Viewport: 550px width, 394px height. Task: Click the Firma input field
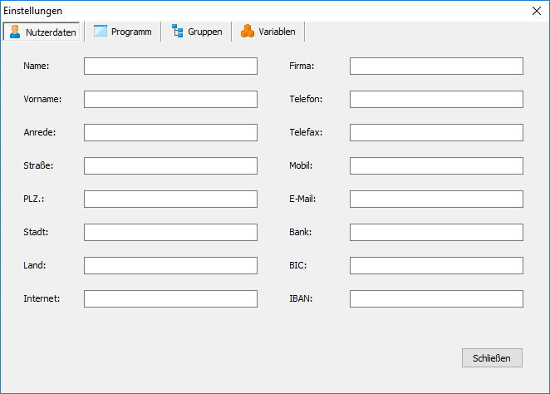[436, 66]
